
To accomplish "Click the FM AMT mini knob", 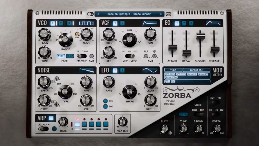I will point(92,56).
